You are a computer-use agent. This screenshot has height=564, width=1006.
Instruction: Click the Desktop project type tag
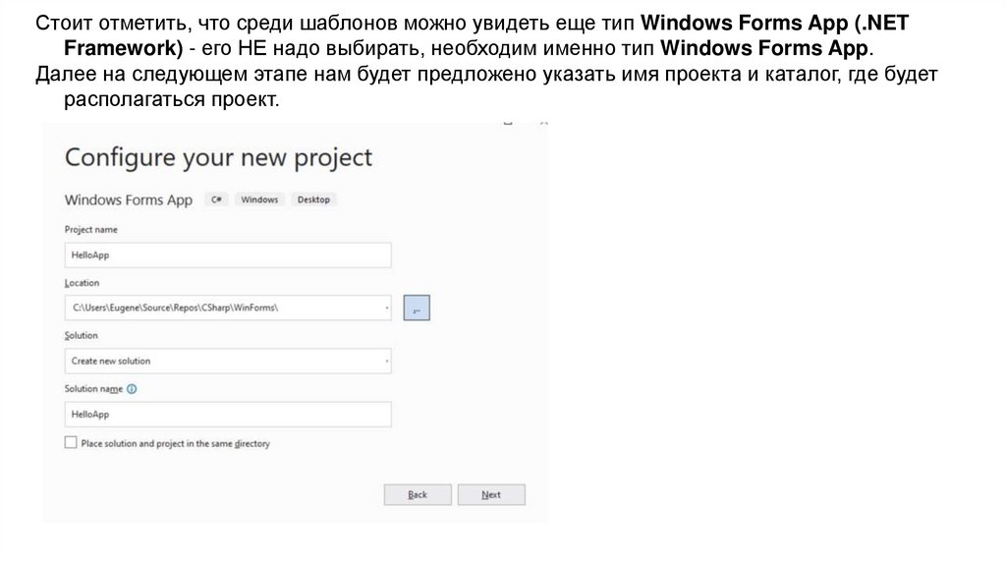(x=313, y=199)
